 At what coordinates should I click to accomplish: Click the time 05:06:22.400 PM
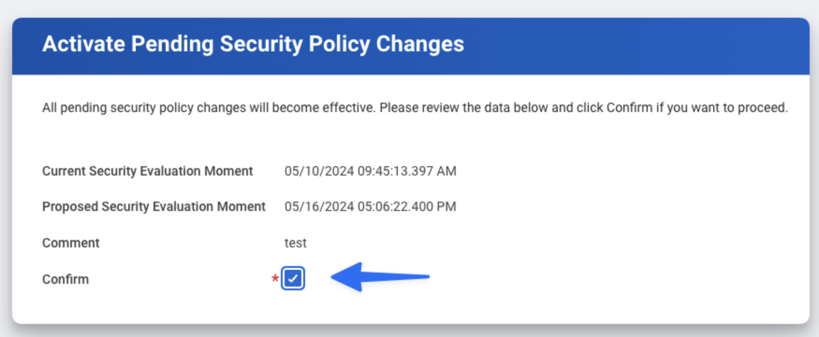click(x=407, y=207)
